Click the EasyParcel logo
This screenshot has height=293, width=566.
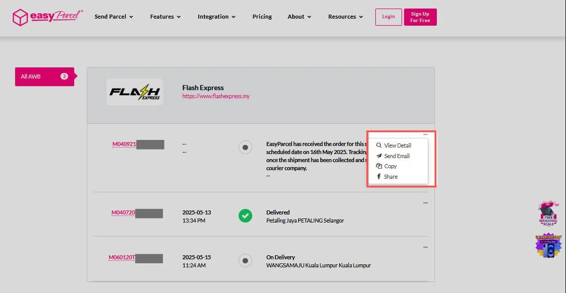[48, 17]
